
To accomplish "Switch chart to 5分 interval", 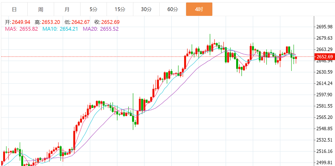I will [93, 10].
